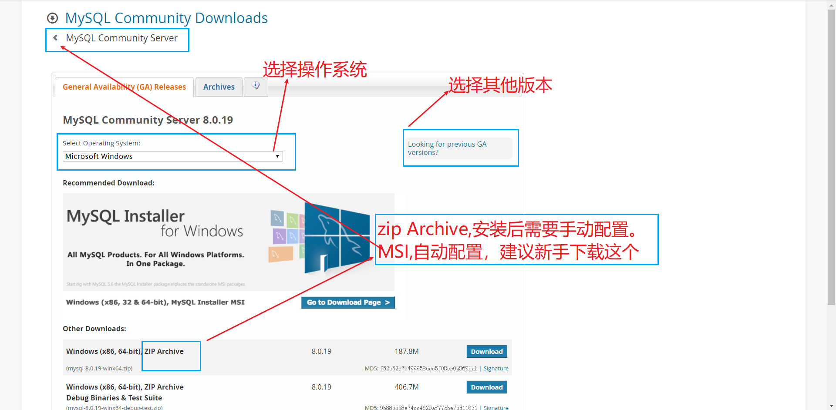Click the Debug Binaries & Test Suite text

(x=114, y=398)
